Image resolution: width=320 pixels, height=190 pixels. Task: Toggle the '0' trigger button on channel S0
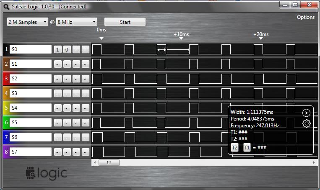pos(67,50)
